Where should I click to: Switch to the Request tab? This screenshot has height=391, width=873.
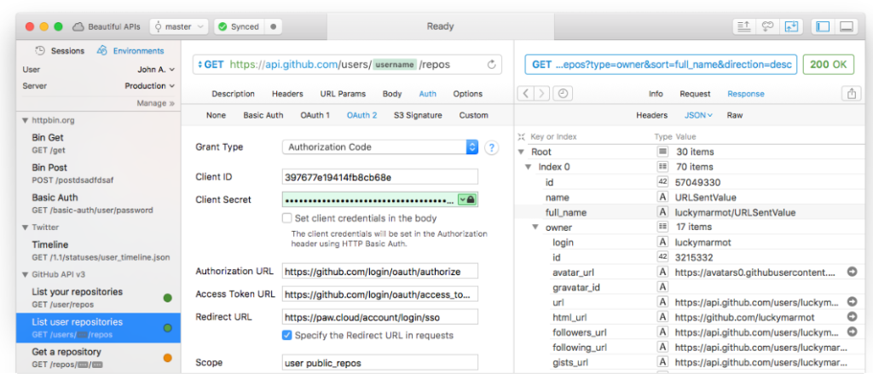(695, 94)
